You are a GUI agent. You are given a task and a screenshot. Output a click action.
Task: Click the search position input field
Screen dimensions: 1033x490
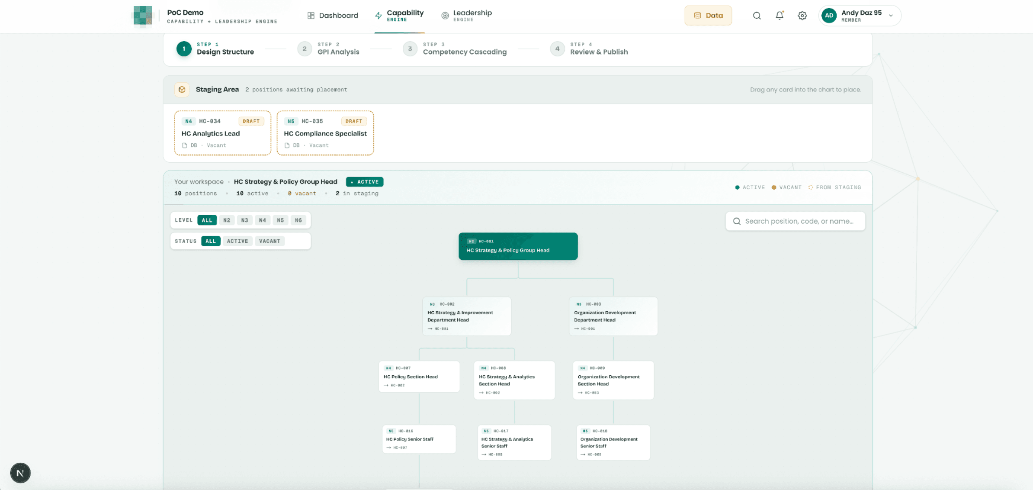795,221
